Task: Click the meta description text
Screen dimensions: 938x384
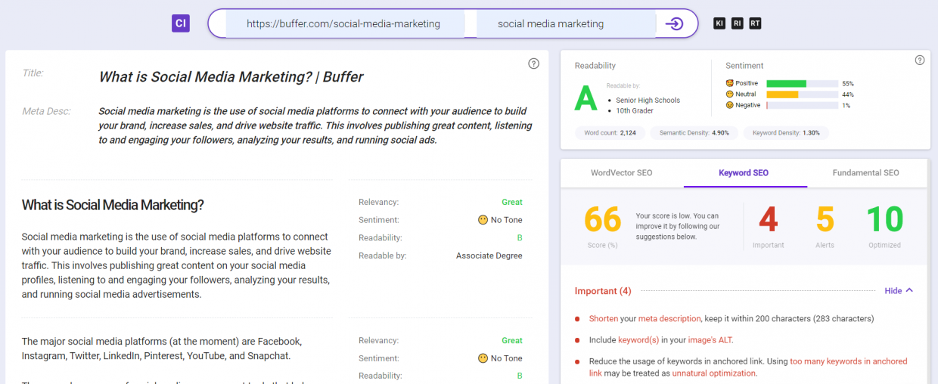Action: (315, 125)
